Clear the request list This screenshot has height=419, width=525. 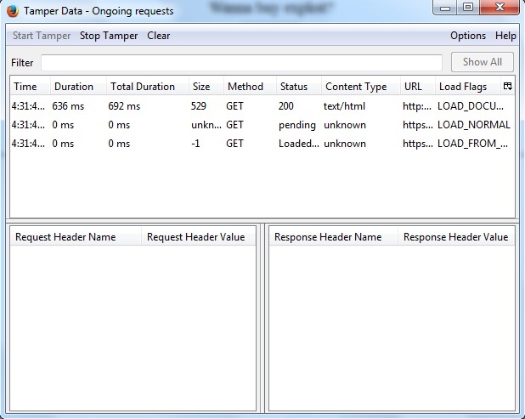158,36
